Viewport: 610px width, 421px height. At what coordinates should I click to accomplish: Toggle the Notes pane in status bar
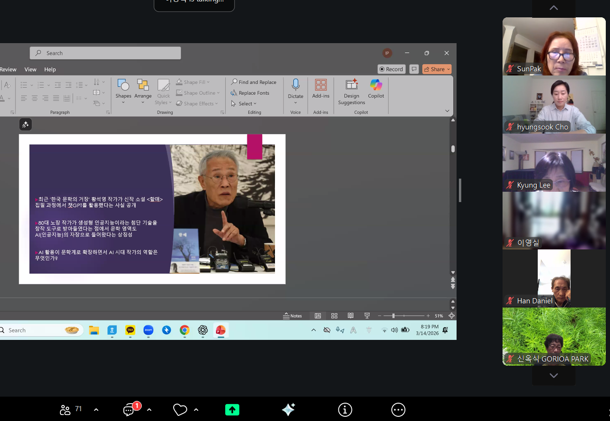tap(292, 316)
